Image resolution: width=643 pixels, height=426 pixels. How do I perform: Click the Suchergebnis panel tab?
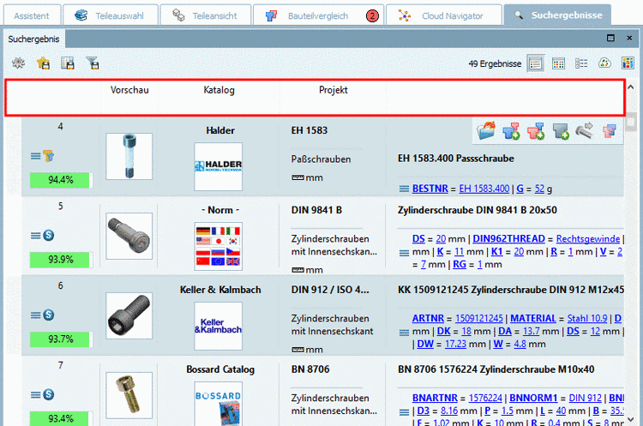point(33,39)
